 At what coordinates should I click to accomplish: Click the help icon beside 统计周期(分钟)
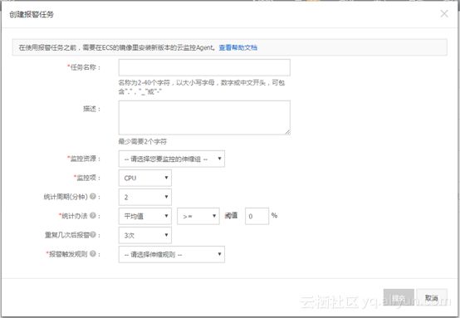point(93,196)
